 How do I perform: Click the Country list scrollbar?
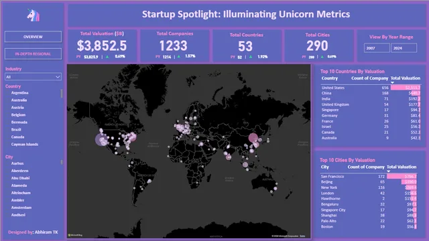[62, 93]
